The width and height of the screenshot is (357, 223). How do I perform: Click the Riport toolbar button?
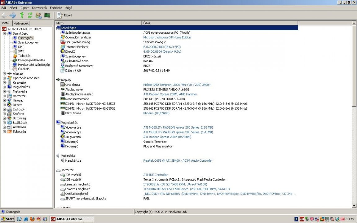click(x=64, y=15)
